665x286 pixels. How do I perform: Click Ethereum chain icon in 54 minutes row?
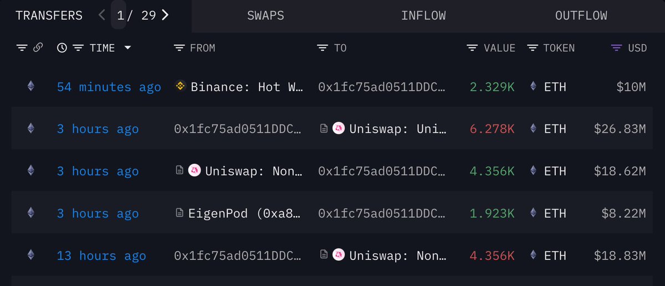31,86
